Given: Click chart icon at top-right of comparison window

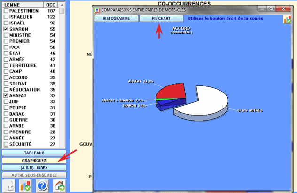Looking at the screenshot, I should 287,19.
